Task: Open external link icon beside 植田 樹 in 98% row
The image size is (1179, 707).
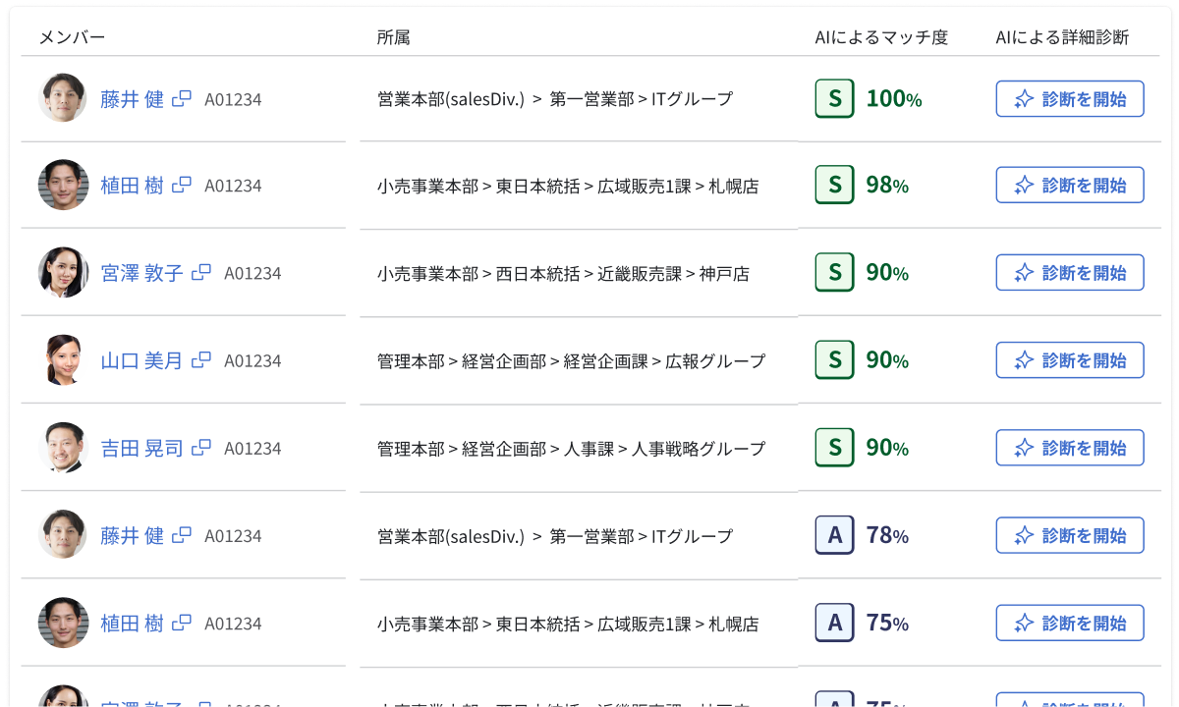Action: click(x=182, y=185)
